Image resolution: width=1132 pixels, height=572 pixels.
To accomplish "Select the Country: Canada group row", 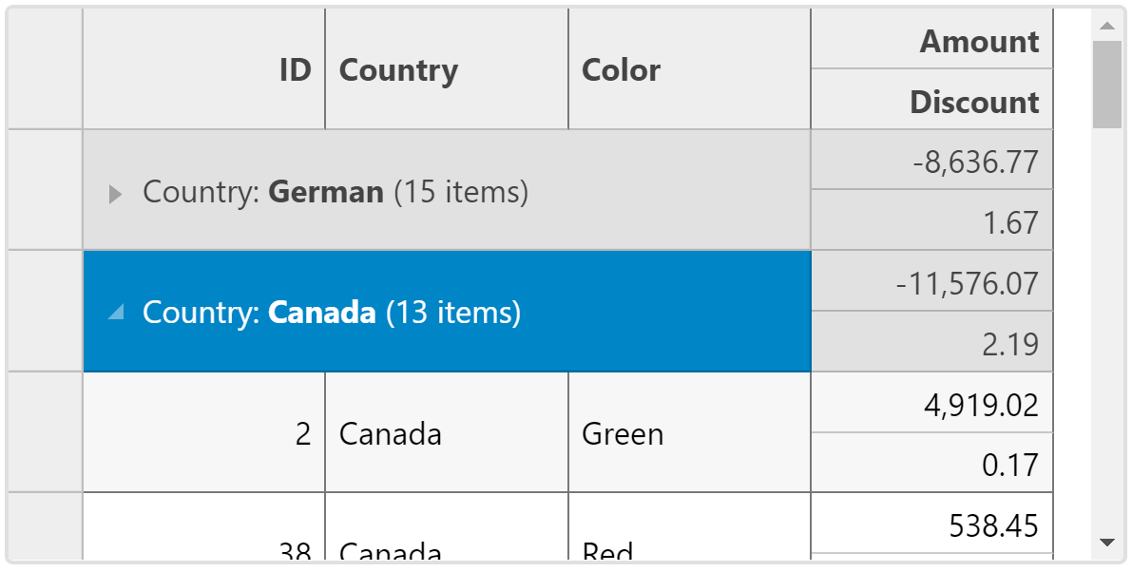I will point(447,312).
